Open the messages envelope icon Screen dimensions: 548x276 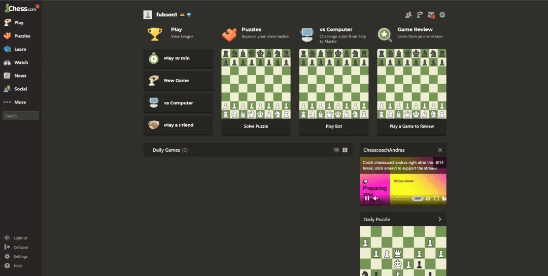[x=431, y=15]
